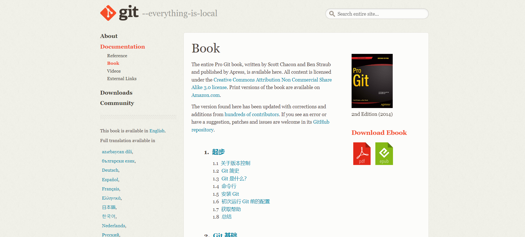The height and width of the screenshot is (237, 525).
Task: Choose the Deutsch translation
Action: click(x=110, y=170)
